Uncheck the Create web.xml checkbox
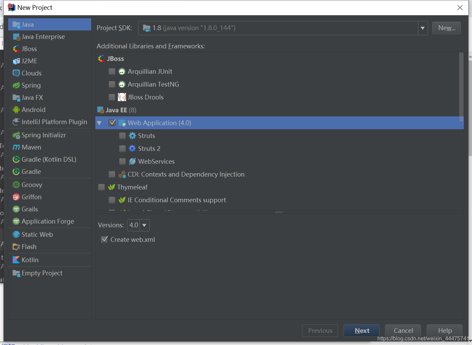Viewport: 472px width, 345px height. coord(105,240)
